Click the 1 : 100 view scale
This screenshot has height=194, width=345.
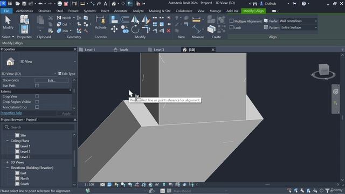(89, 184)
